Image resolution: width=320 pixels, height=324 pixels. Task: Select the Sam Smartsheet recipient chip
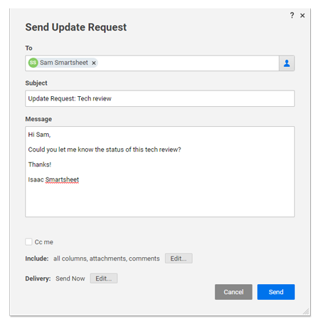point(63,63)
